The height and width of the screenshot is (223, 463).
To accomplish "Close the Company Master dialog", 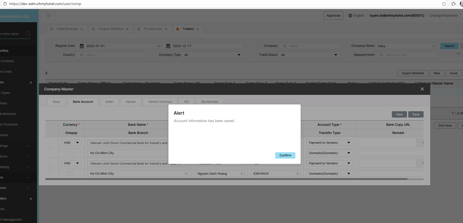I will click(x=422, y=89).
